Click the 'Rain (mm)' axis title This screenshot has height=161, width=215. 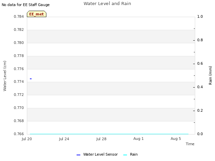pyautogui.click(x=210, y=75)
